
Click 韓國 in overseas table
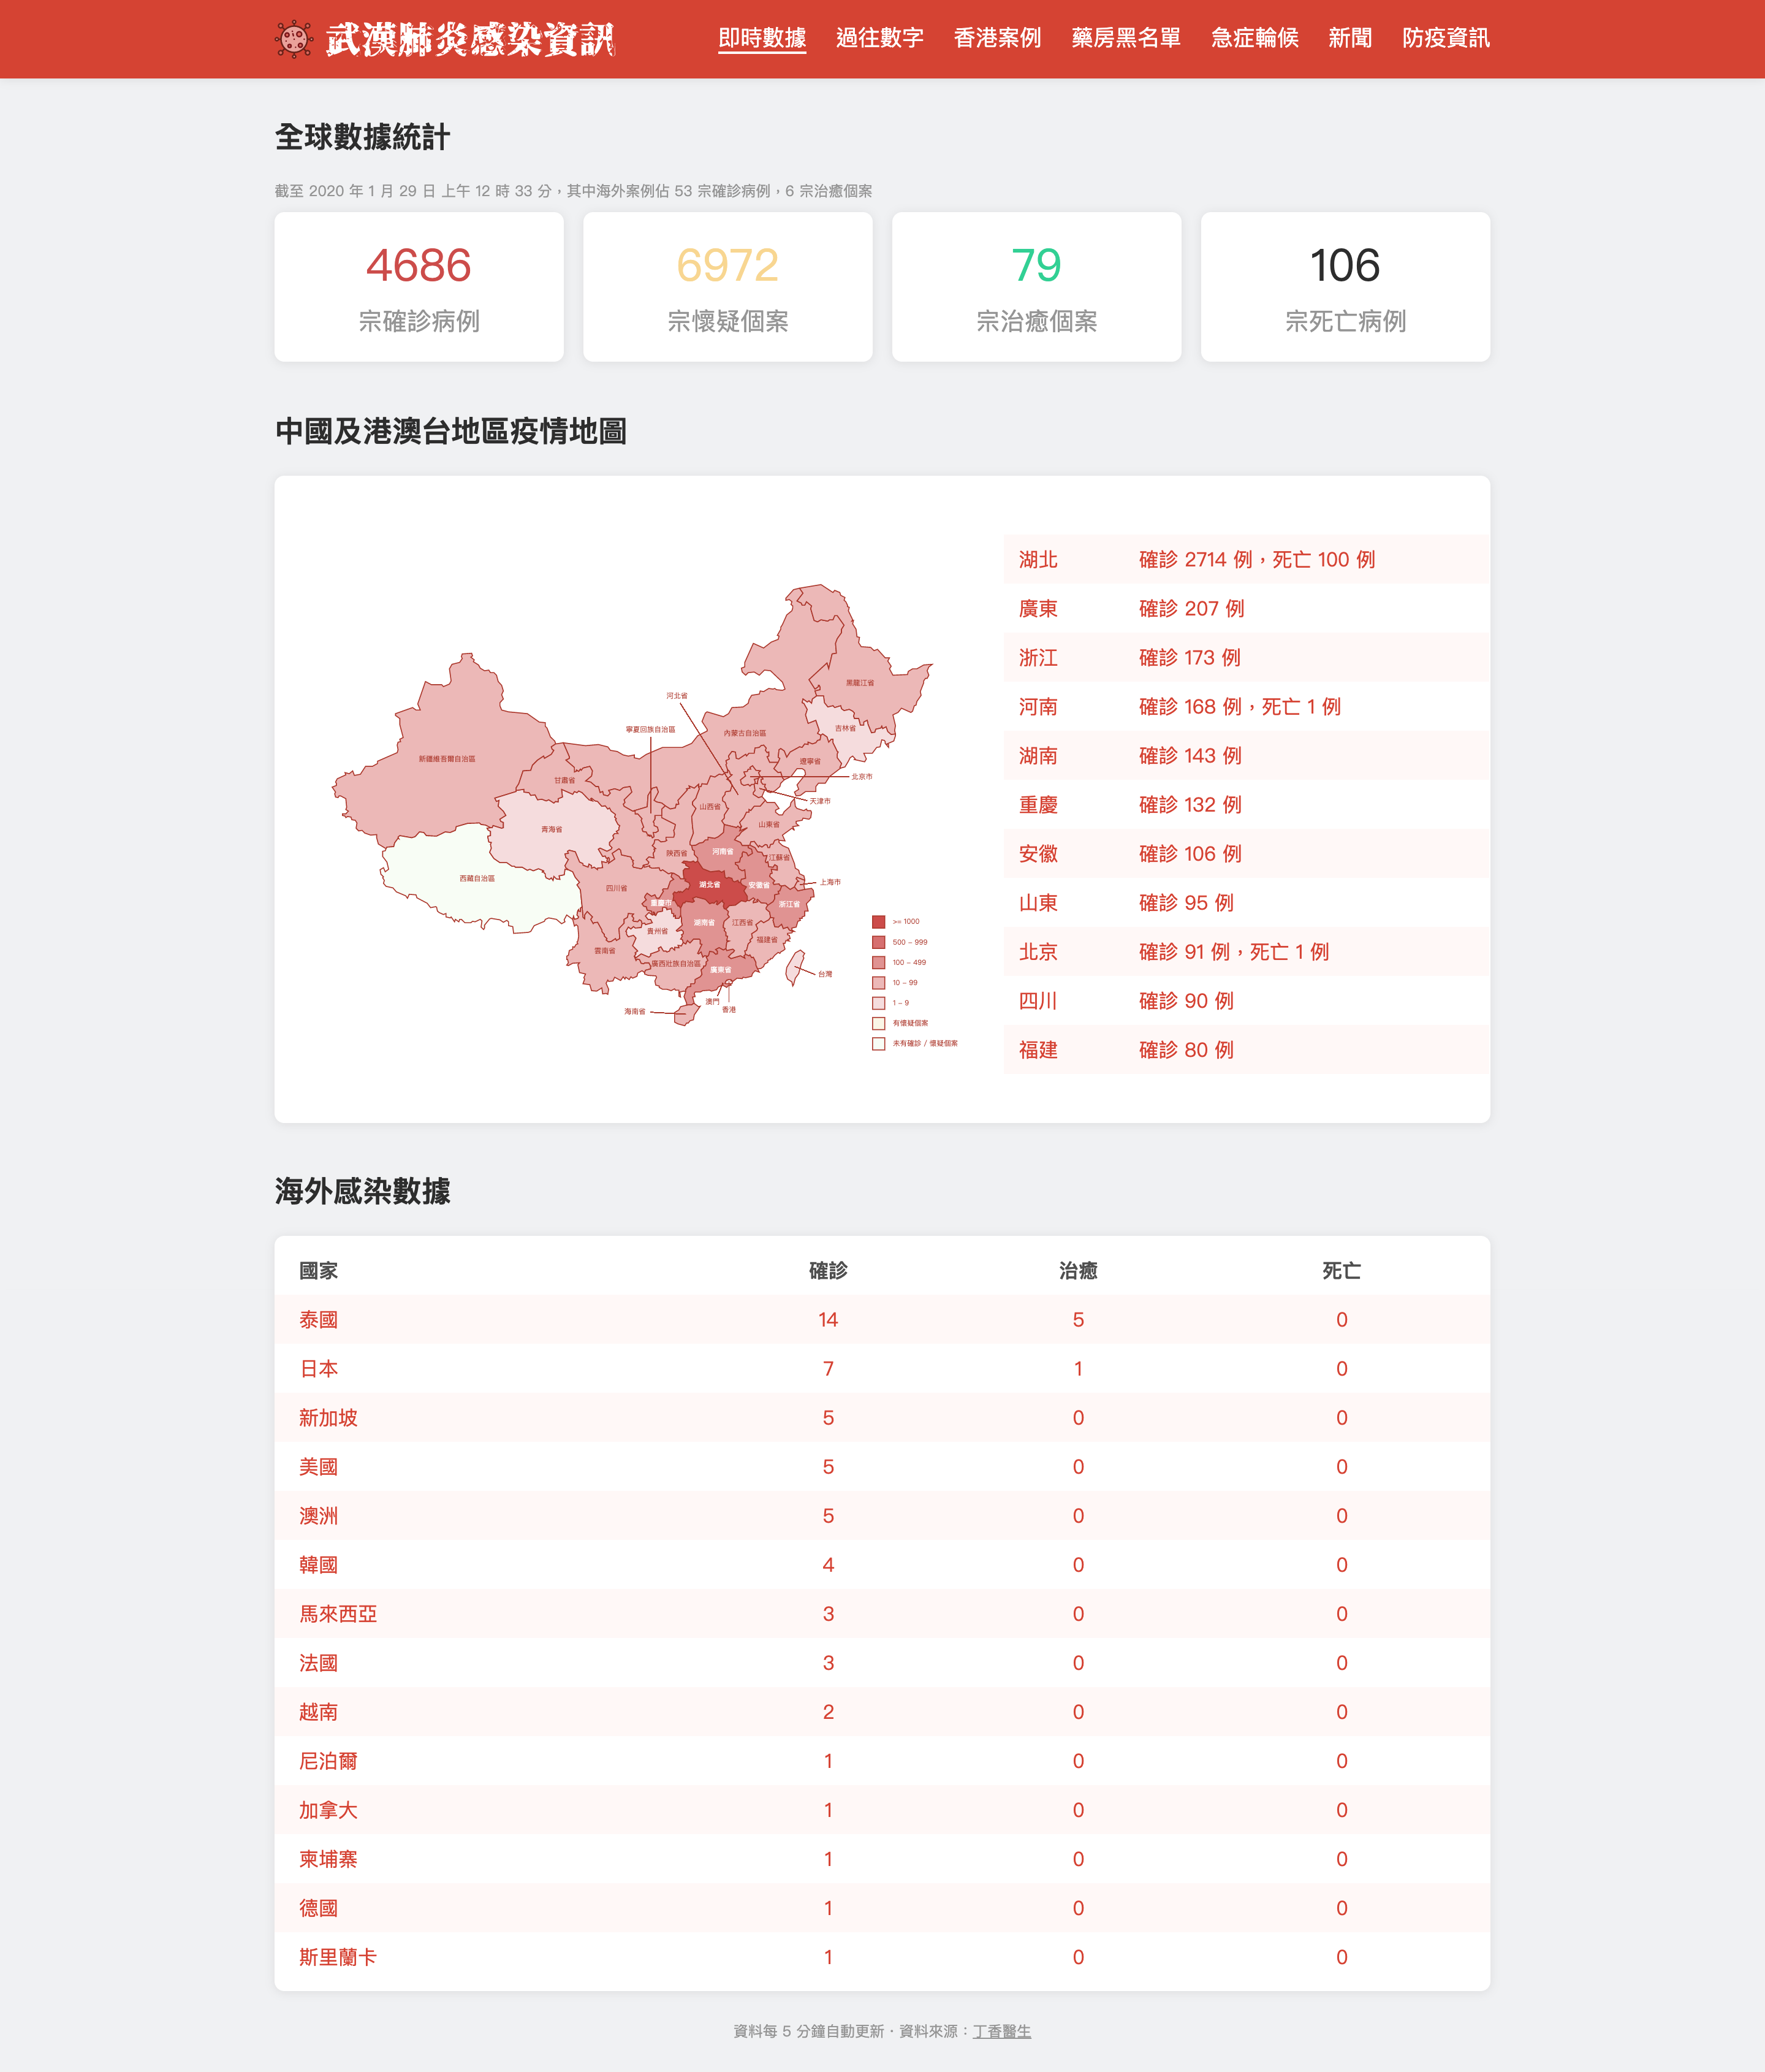click(319, 1565)
